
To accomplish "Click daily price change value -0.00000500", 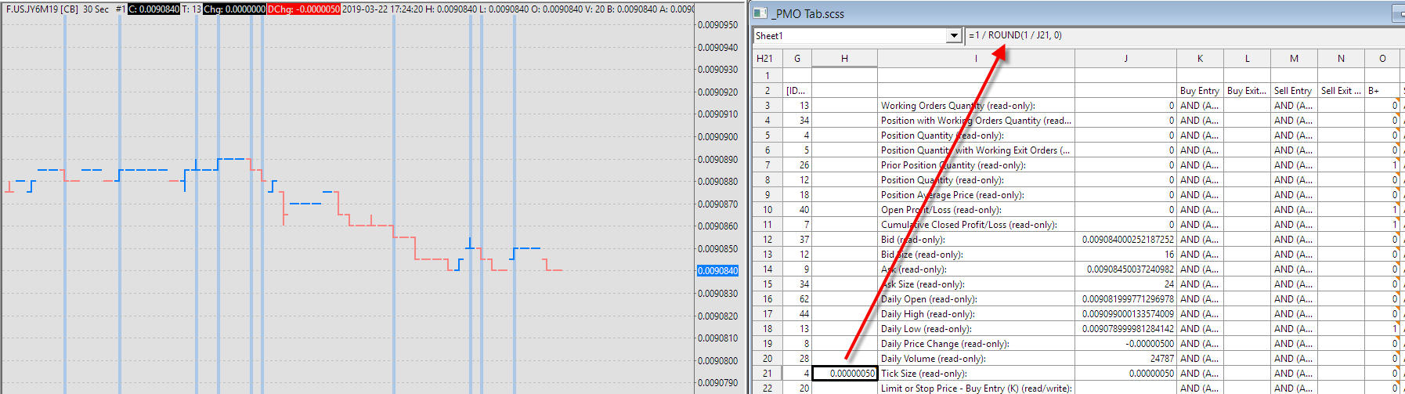I will [x=1125, y=344].
